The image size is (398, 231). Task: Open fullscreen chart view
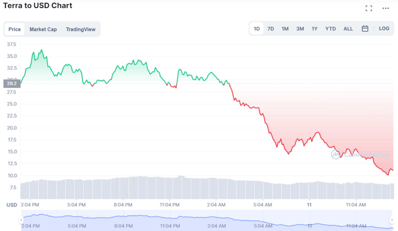pos(369,8)
